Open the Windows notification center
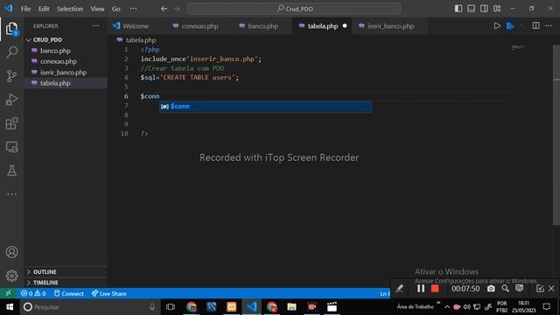Viewport: 560px width, 315px height. (x=546, y=307)
